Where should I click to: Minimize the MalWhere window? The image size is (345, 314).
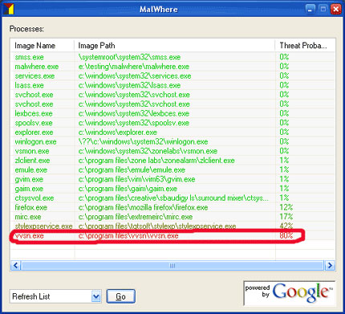point(310,10)
